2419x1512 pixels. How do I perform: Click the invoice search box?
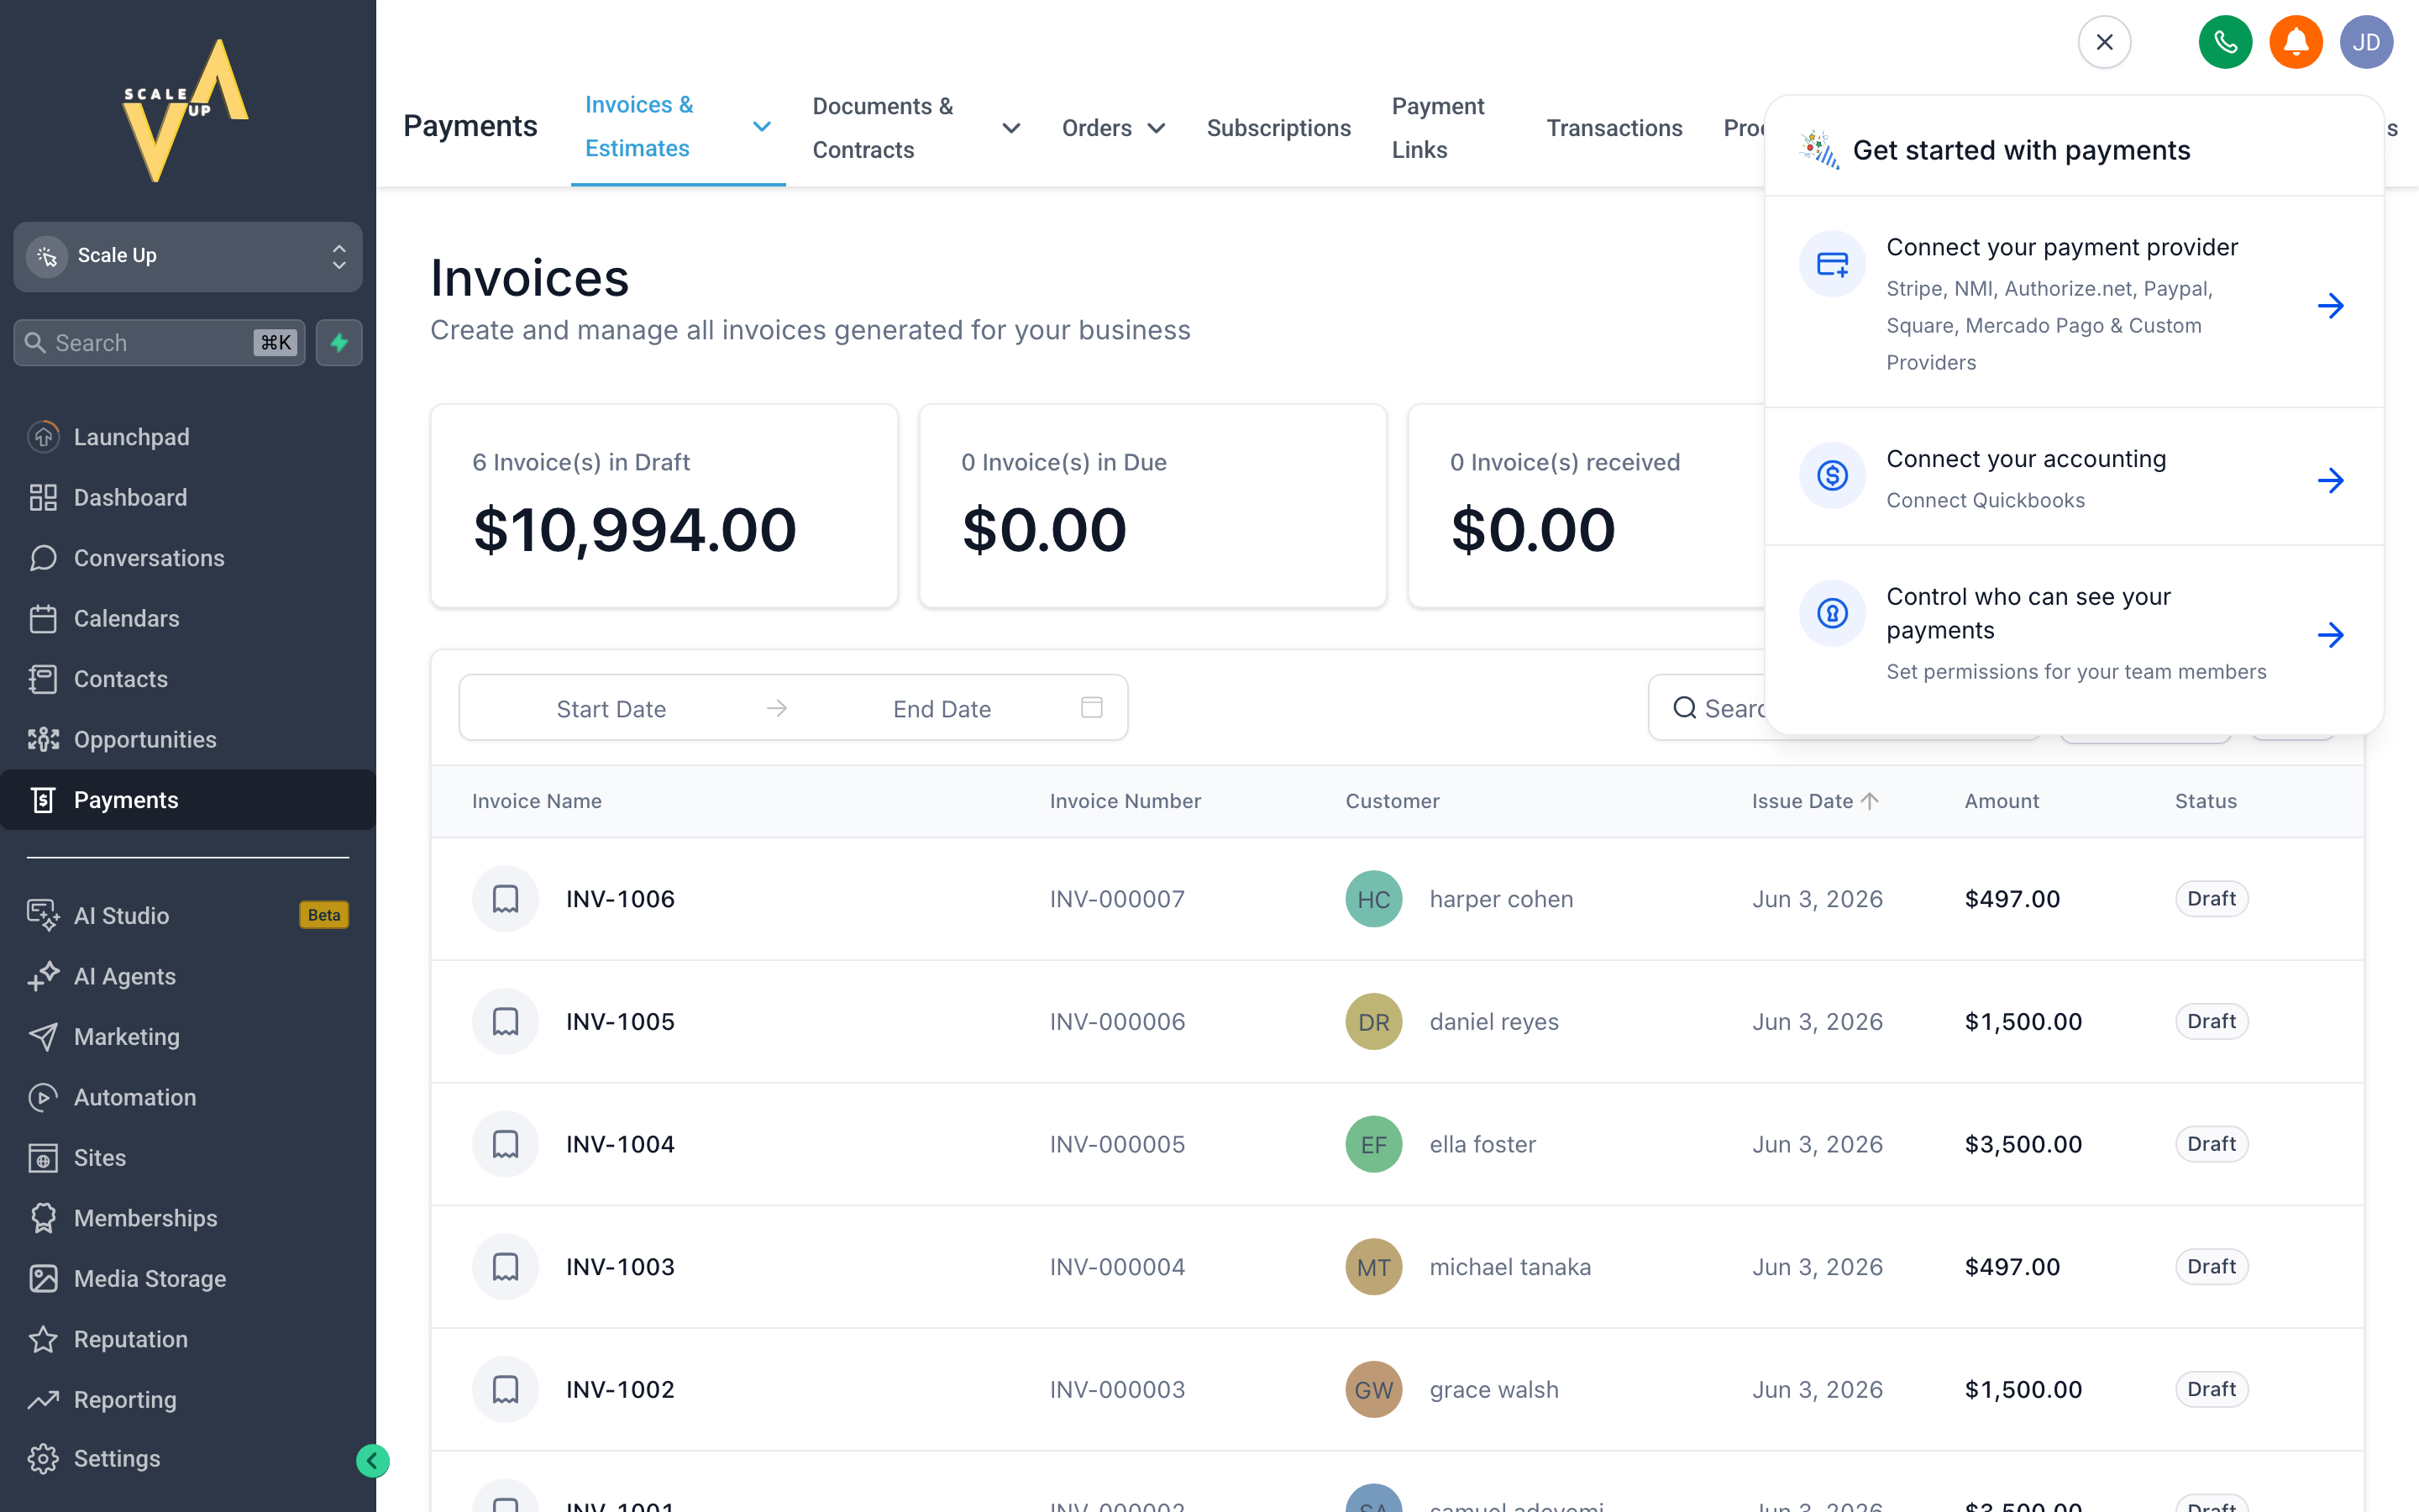point(1706,708)
